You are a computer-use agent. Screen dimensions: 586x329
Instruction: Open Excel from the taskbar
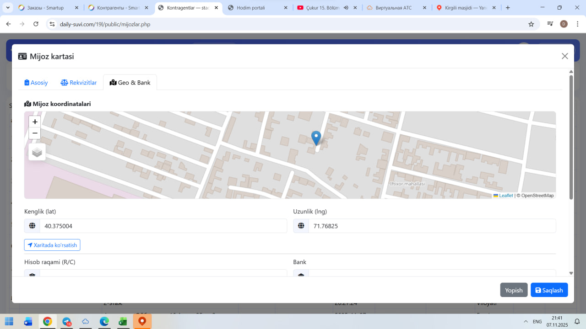[123, 322]
